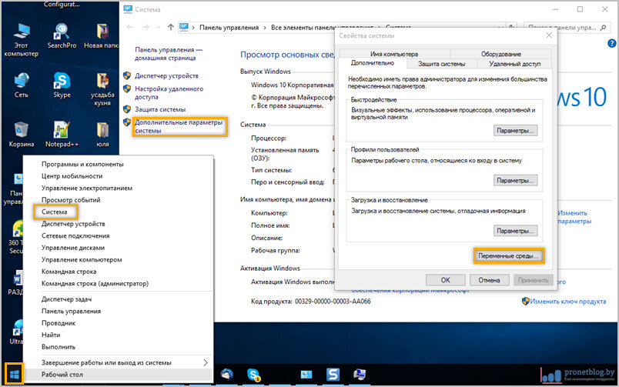Go up one folder level
Image resolution: width=619 pixels, height=387 pixels.
[x=171, y=27]
